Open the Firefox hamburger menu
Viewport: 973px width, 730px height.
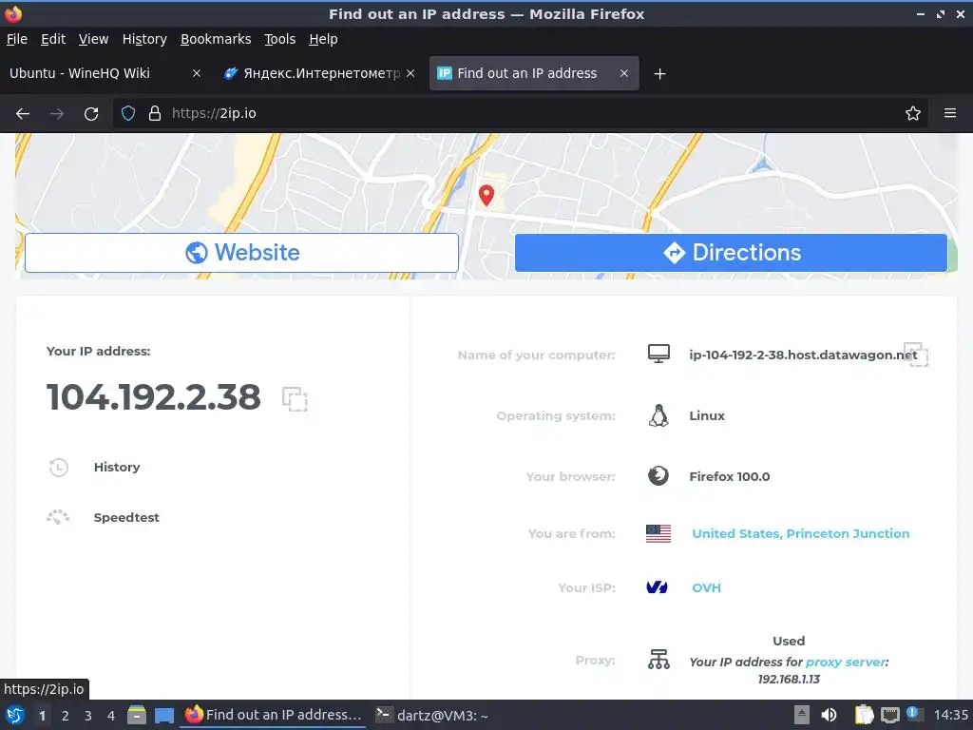(949, 113)
